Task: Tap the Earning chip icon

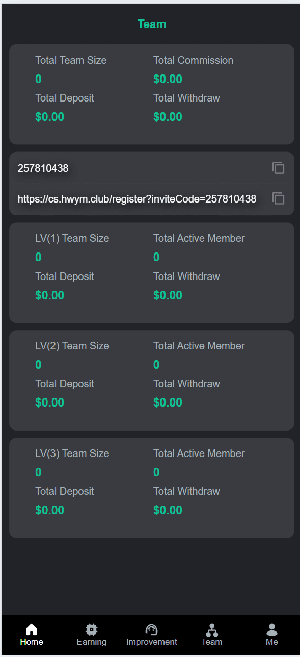Action: tap(92, 629)
